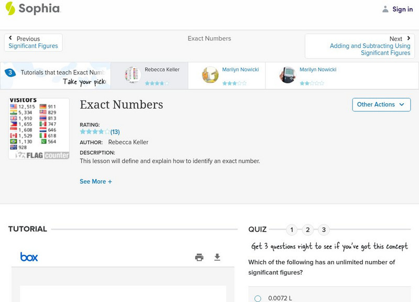Select Rebecca Keller's tutorial tab
The height and width of the screenshot is (302, 419).
(x=149, y=75)
